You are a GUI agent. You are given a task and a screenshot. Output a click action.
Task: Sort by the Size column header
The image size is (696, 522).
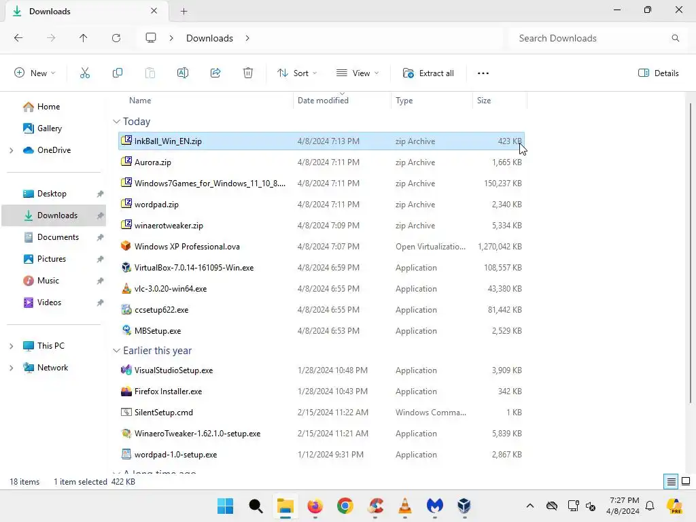click(484, 101)
